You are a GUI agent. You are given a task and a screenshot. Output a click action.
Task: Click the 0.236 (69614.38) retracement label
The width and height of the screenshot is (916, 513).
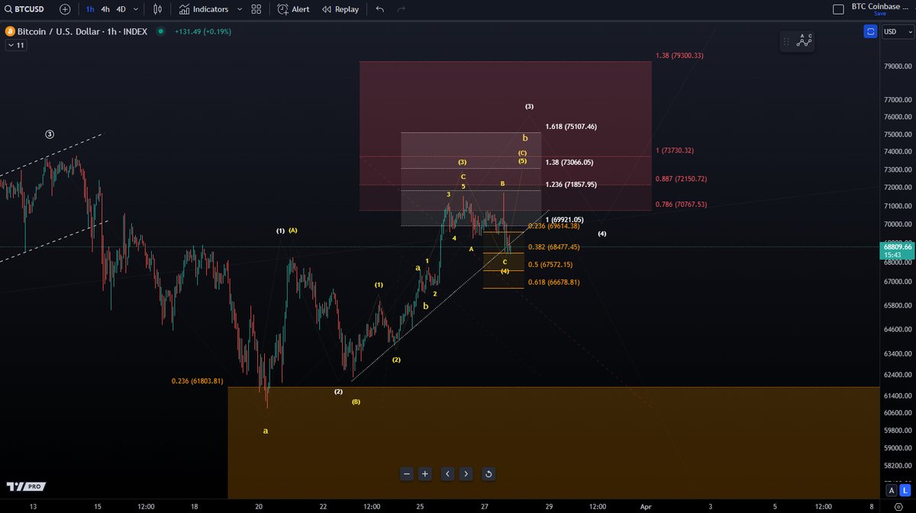pyautogui.click(x=553, y=226)
